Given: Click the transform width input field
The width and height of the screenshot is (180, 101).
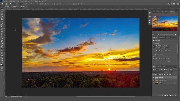Looking at the screenshot, I should 160,45.
